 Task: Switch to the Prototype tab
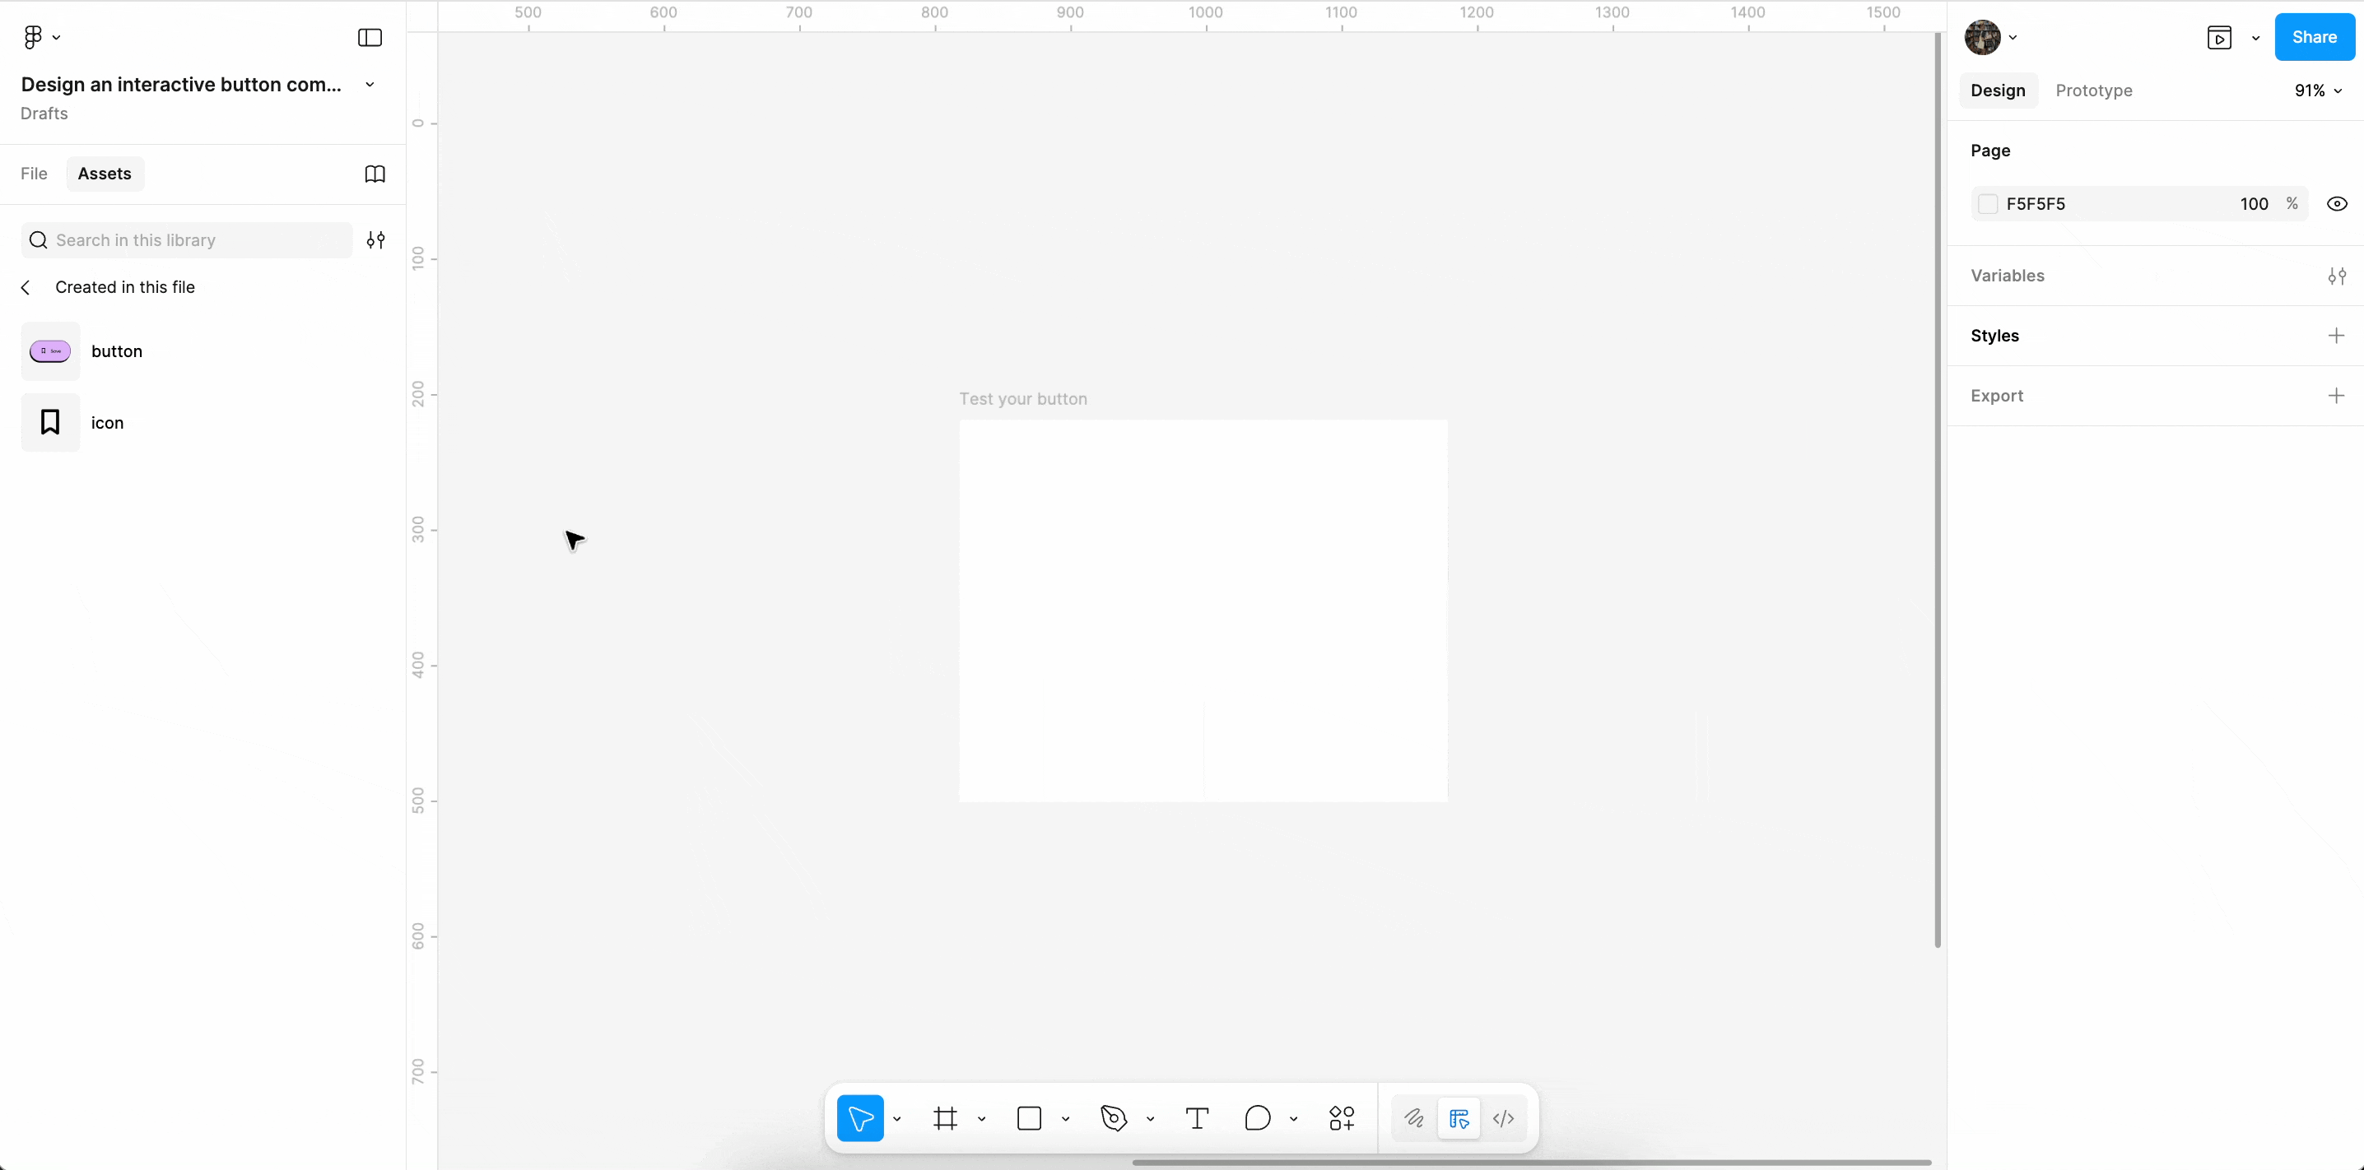(x=2093, y=91)
